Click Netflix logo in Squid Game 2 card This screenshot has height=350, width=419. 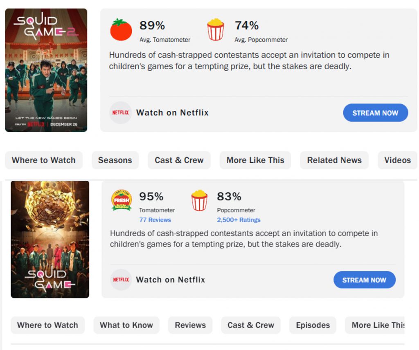pyautogui.click(x=120, y=112)
